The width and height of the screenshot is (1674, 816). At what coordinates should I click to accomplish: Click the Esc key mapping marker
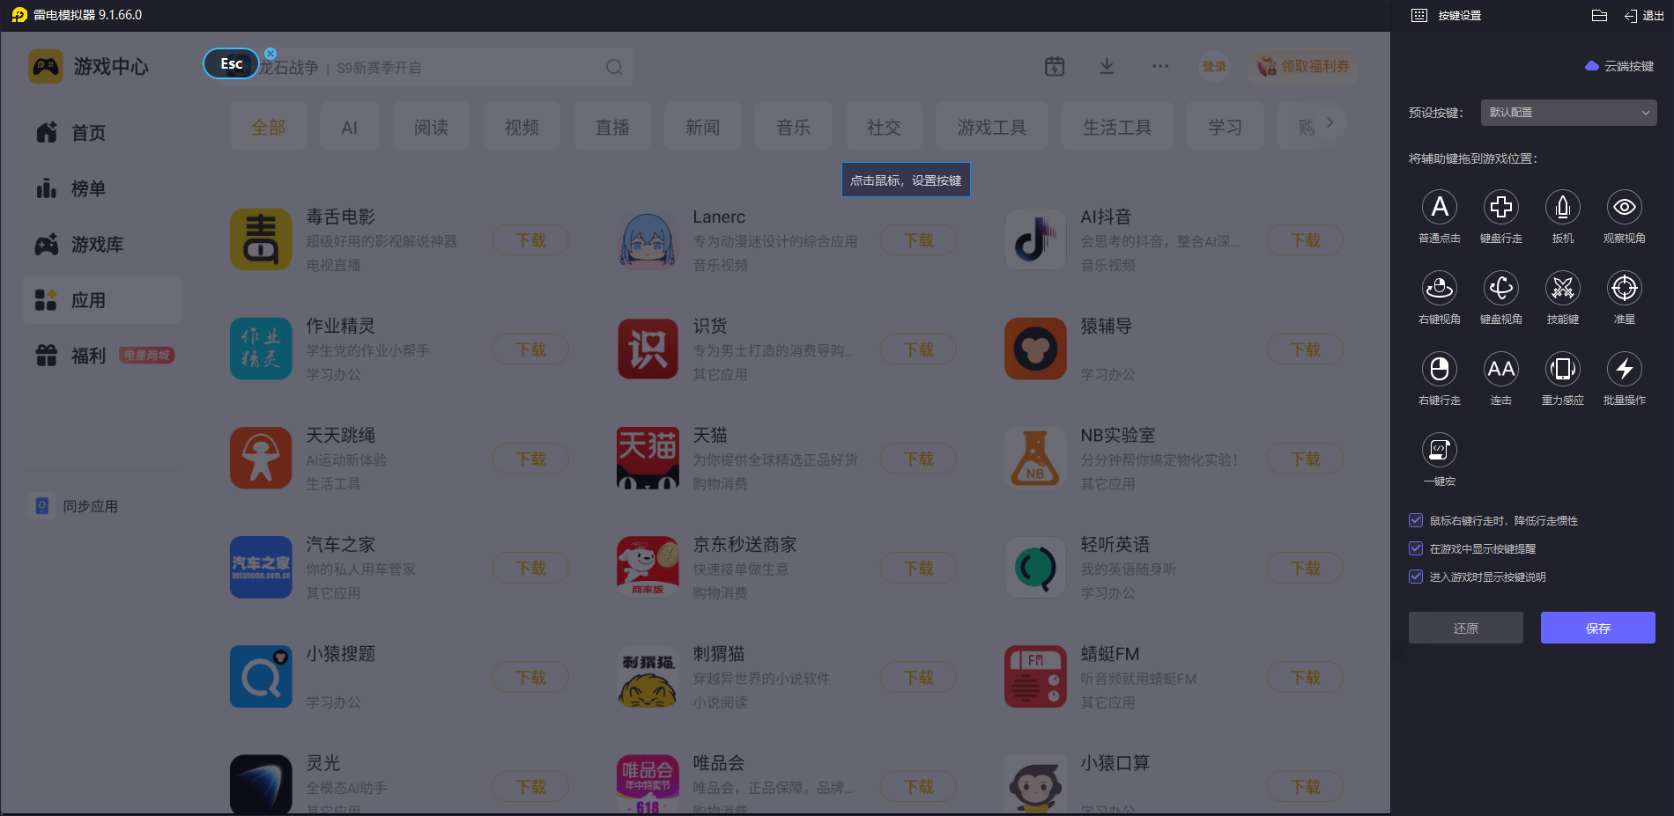tap(231, 63)
